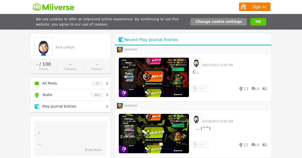Open timestamp 05/07/2017 4:35 PM

click(x=217, y=65)
